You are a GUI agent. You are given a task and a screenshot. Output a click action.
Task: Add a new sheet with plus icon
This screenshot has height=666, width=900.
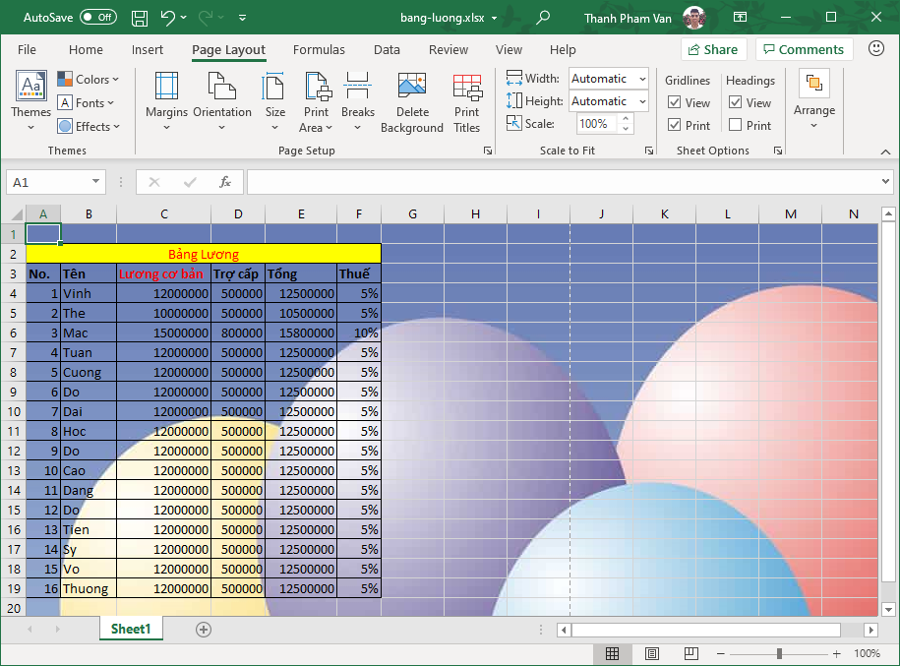click(x=204, y=630)
